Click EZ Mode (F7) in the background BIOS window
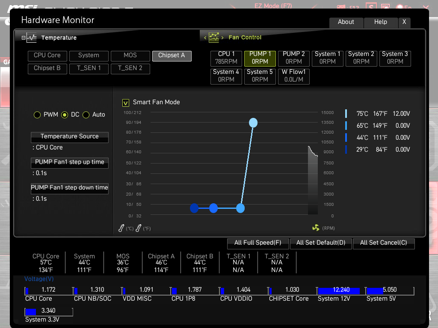Viewport: 438px width, 328px height. (x=273, y=6)
